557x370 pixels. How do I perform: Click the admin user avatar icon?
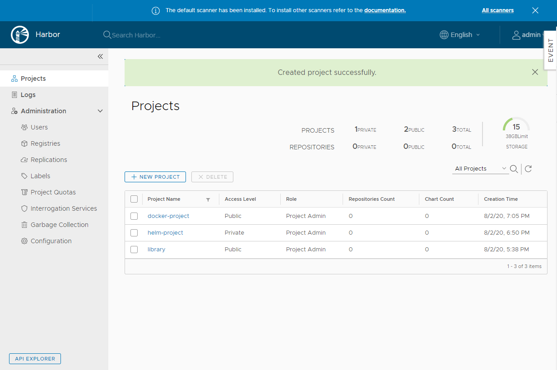(x=516, y=35)
